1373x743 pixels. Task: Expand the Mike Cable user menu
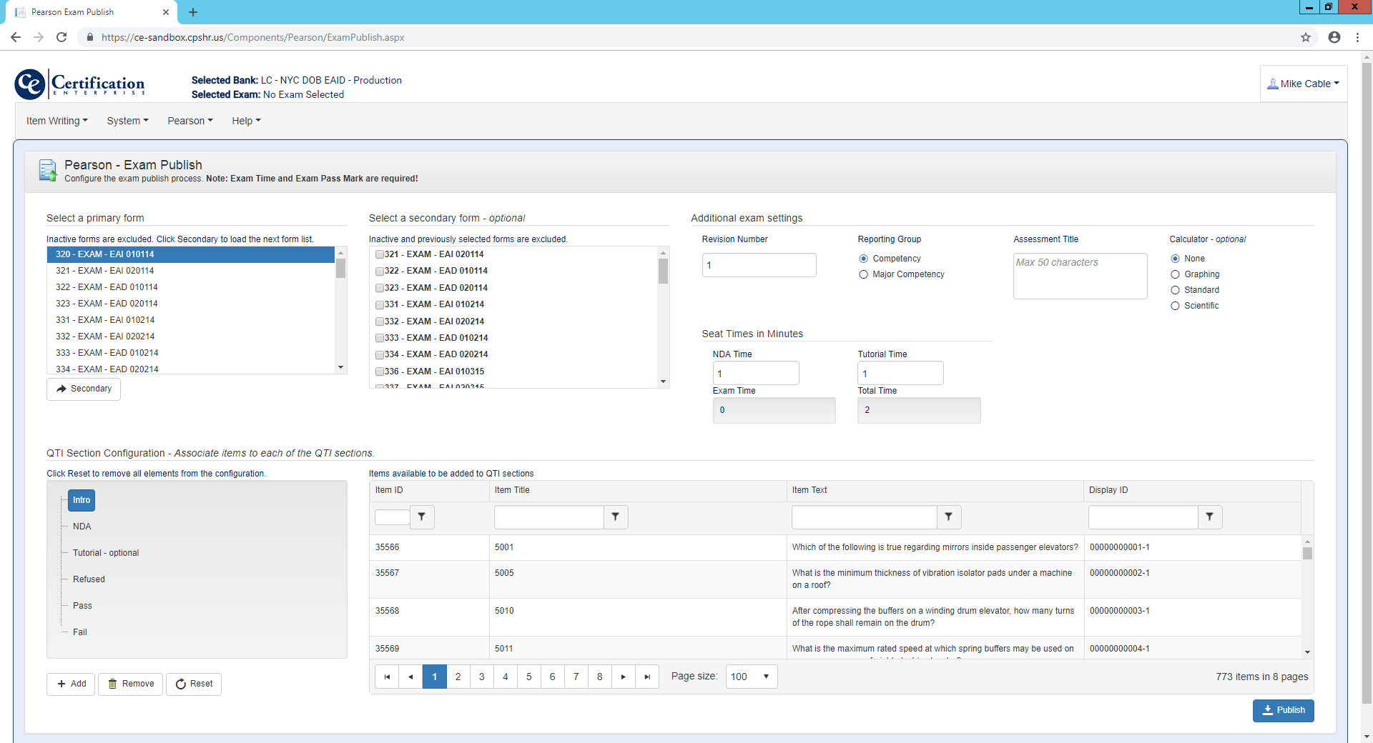point(1303,84)
